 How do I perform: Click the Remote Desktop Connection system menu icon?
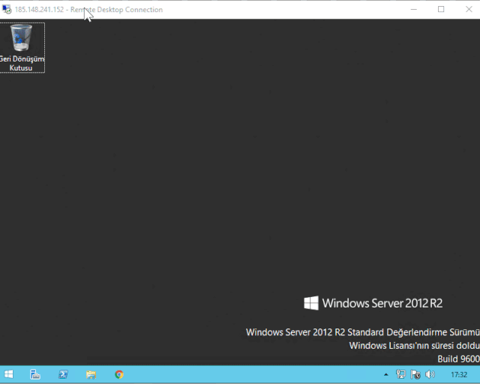point(7,10)
